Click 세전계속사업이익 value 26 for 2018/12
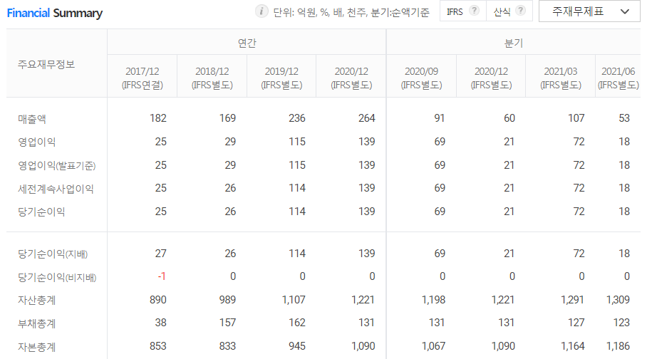 (x=230, y=188)
